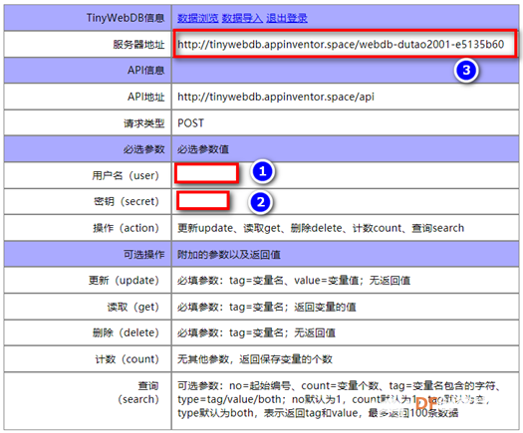Click the search optional parameters description

tap(340, 399)
